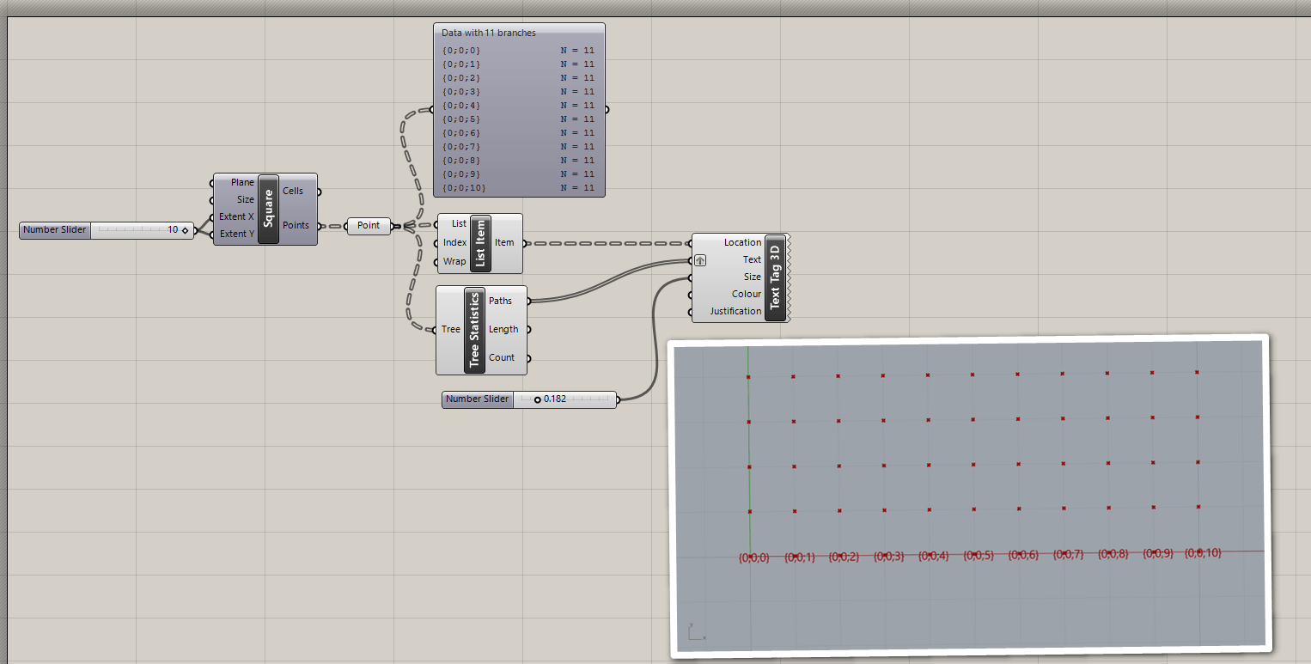Click the Location input of Text Tag
This screenshot has width=1311, height=664.
(x=743, y=243)
